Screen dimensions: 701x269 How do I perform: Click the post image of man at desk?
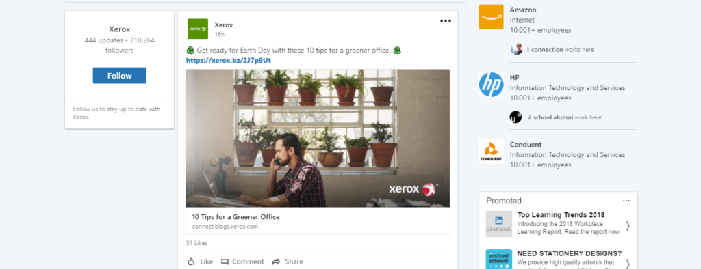318,138
